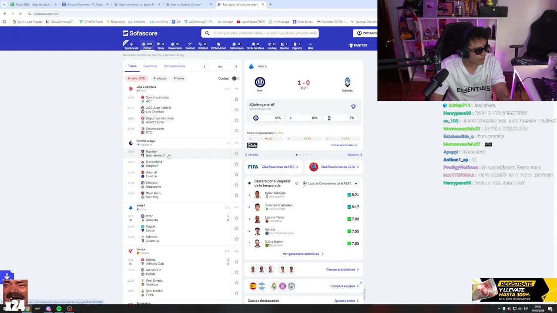Click the Iniciar sesión button

click(x=366, y=33)
